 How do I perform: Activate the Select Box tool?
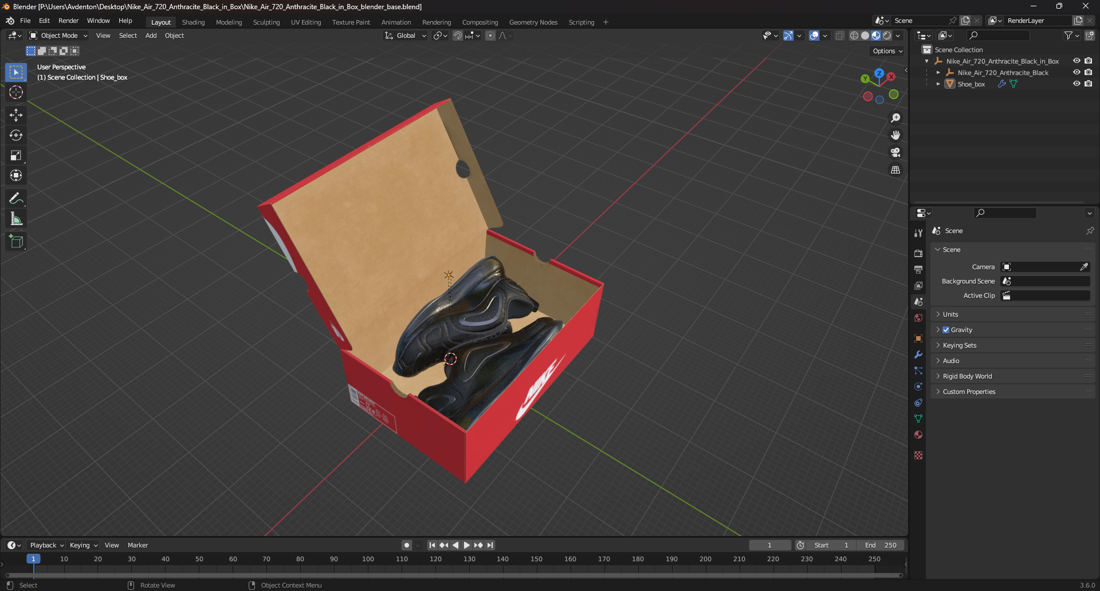point(16,72)
